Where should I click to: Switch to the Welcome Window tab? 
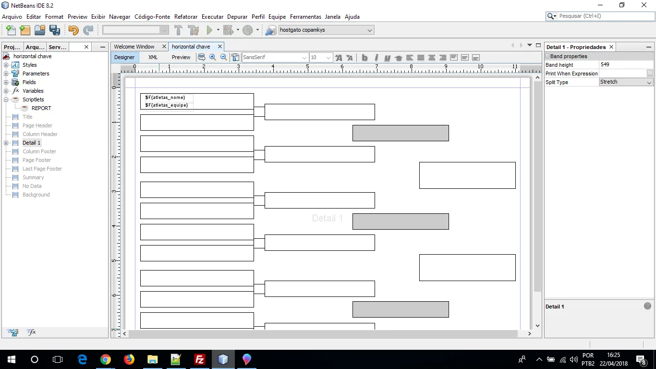pyautogui.click(x=134, y=47)
